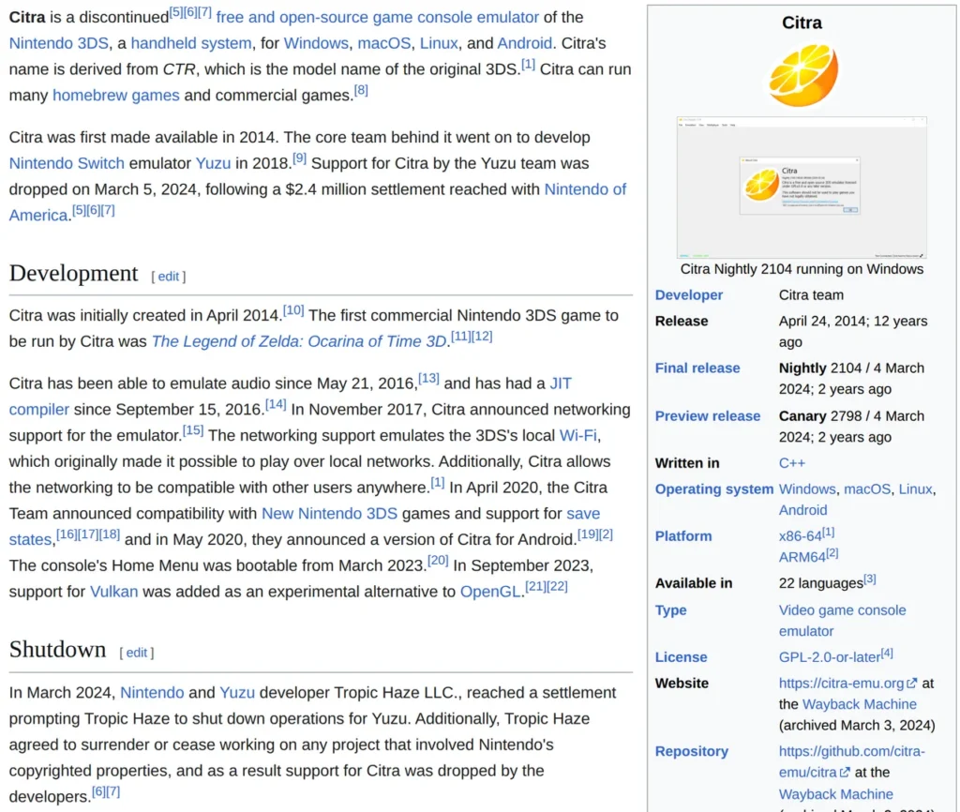Open Video game console emulator infobox link
The image size is (960, 812).
tap(843, 621)
